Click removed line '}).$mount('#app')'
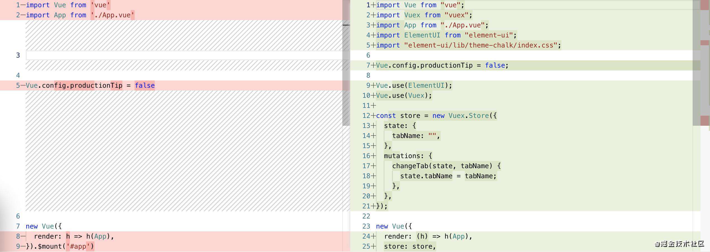Screen dimensions: 710x252 coord(60,246)
